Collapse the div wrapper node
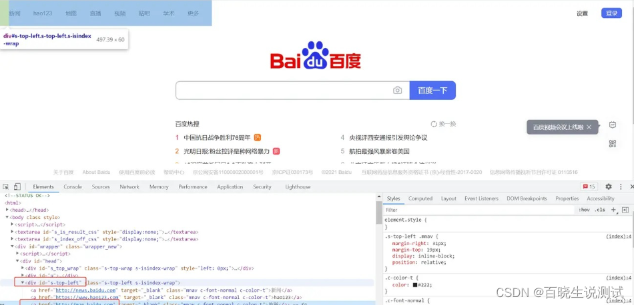Image resolution: width=634 pixels, height=305 pixels. click(12, 246)
